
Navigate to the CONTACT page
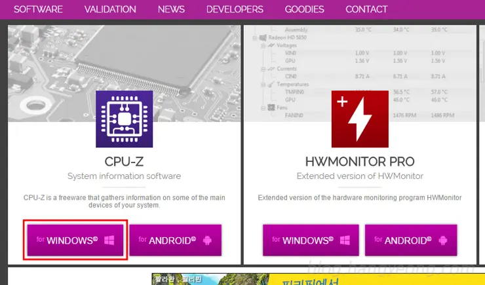point(366,9)
